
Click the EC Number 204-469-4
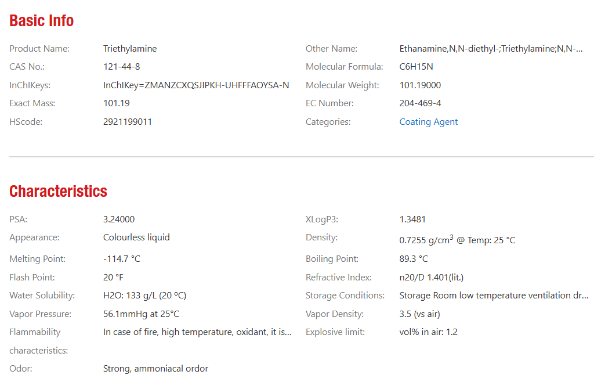tap(420, 103)
